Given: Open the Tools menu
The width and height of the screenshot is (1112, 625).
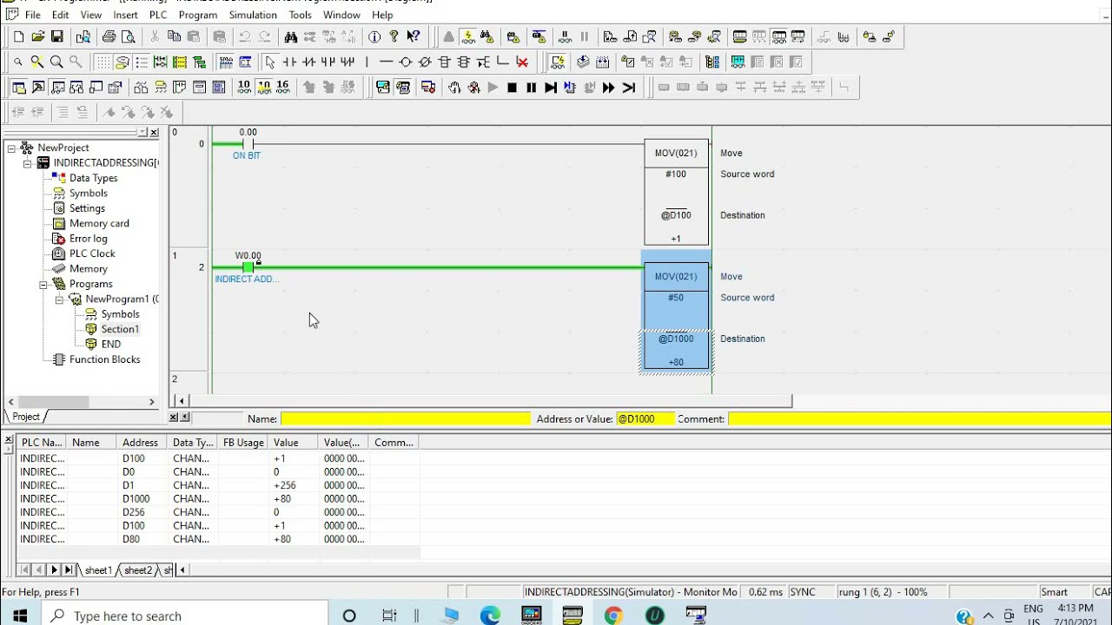Looking at the screenshot, I should [300, 15].
